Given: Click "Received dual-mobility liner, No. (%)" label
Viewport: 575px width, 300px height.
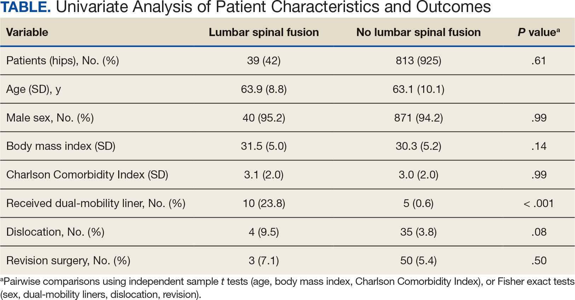Looking at the screenshot, I should pyautogui.click(x=96, y=204).
